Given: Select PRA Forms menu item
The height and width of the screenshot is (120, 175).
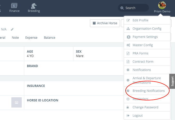Looking at the screenshot, I should coord(147,53).
